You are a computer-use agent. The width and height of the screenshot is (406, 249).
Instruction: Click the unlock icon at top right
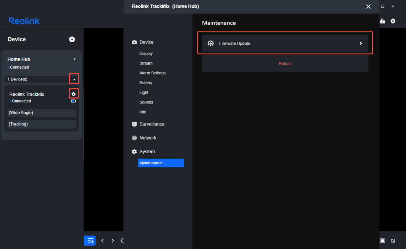[x=383, y=21]
